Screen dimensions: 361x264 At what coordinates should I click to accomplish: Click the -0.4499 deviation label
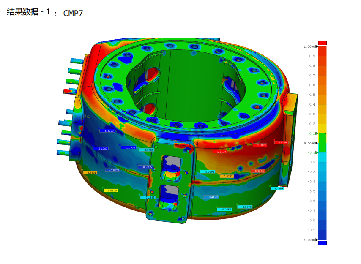[211, 197]
